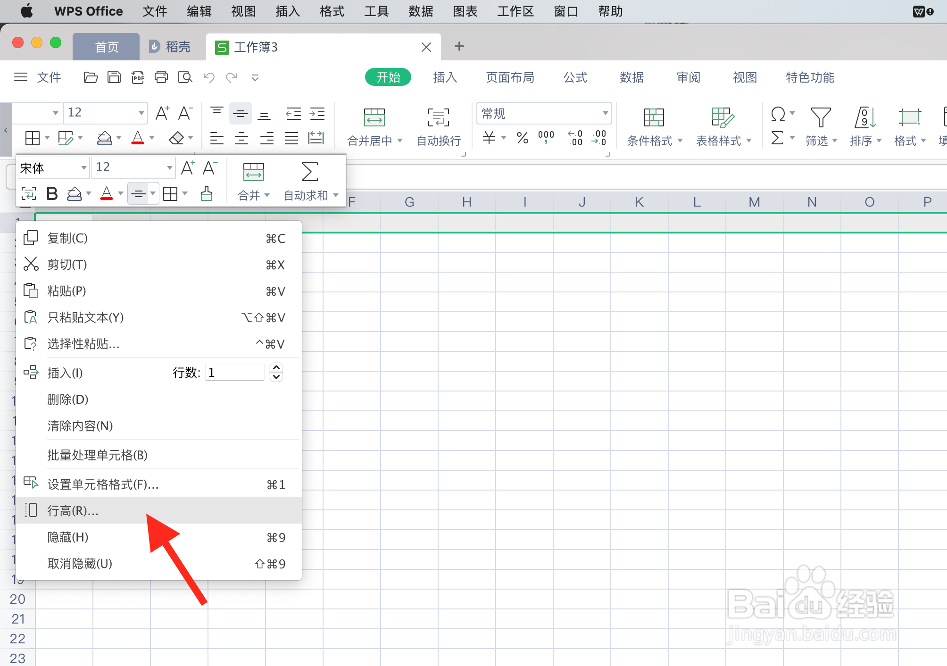
Task: Toggle middle vertical alignment in ribbon
Action: (241, 113)
